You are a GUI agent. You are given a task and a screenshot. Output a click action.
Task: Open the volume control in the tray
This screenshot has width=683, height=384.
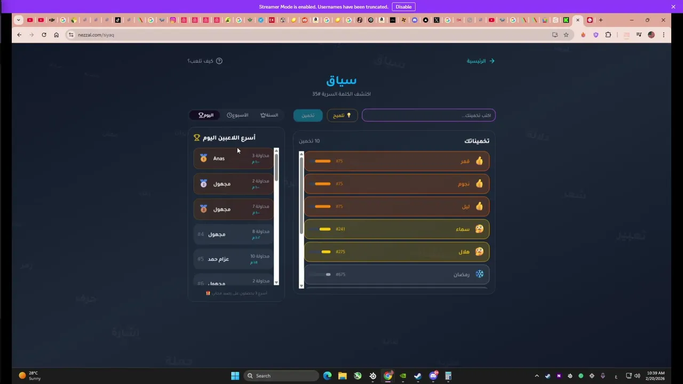(x=637, y=376)
